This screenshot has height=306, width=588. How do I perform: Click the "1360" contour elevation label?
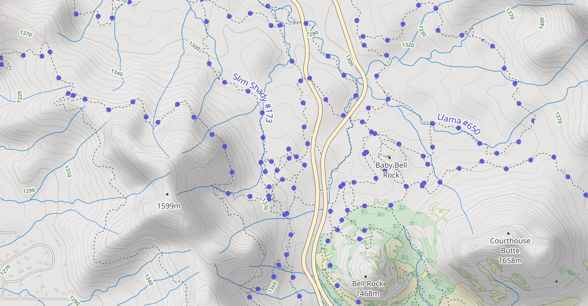(272, 287)
